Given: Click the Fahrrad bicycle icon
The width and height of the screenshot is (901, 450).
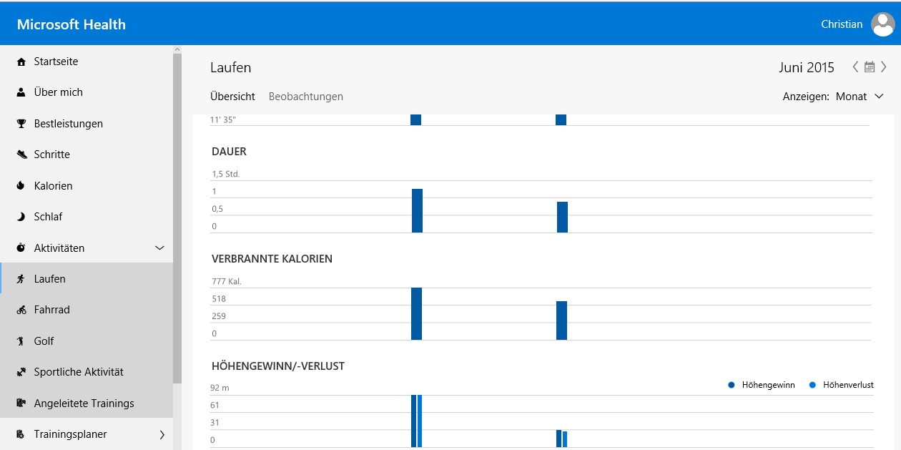Looking at the screenshot, I should (21, 310).
